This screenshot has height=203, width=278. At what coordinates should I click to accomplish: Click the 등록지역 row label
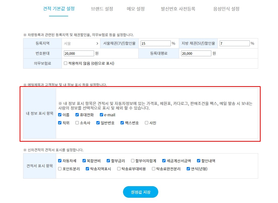point(43,43)
